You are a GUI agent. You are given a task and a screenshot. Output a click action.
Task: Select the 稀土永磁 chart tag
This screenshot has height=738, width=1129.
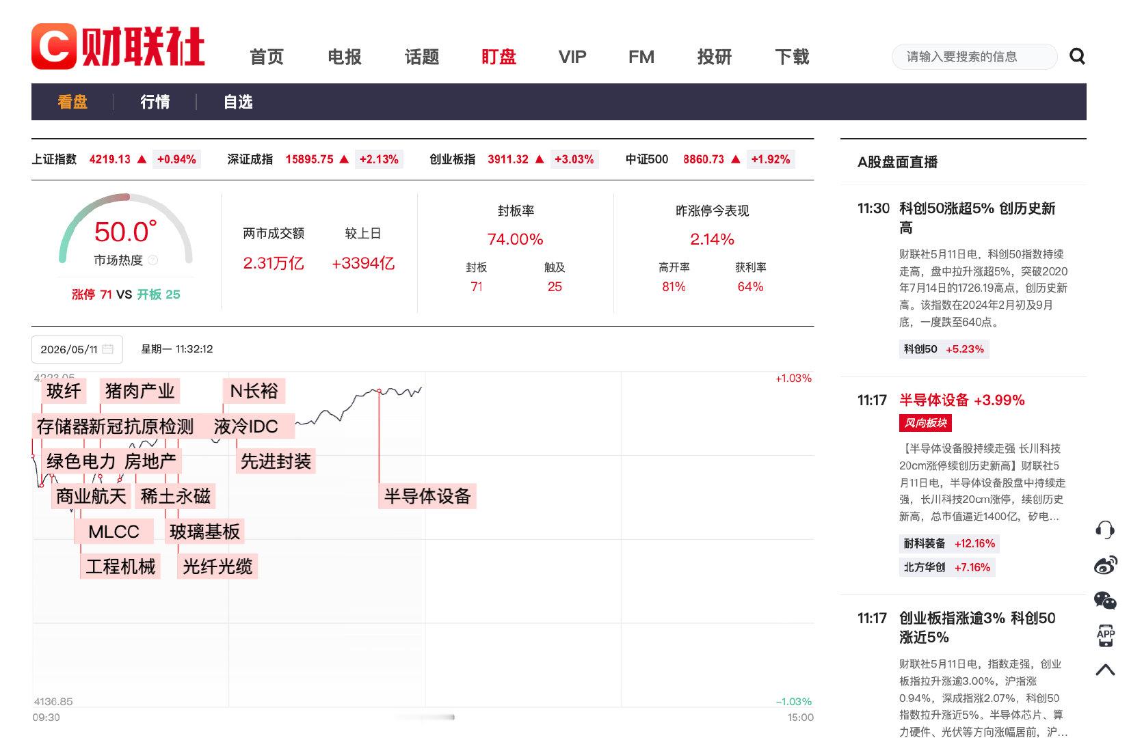pos(176,496)
